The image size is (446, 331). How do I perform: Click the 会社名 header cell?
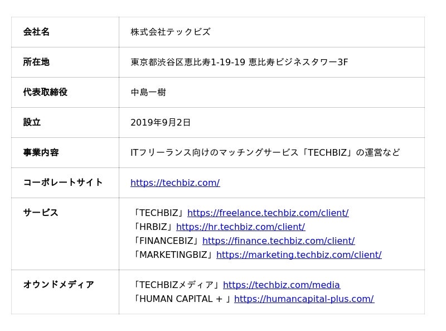tap(36, 32)
